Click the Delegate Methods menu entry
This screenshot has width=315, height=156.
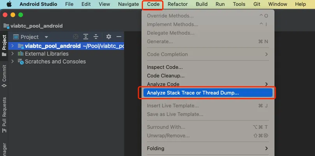click(x=208, y=33)
